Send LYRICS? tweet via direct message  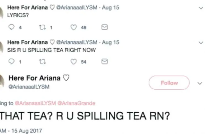pos(105,27)
